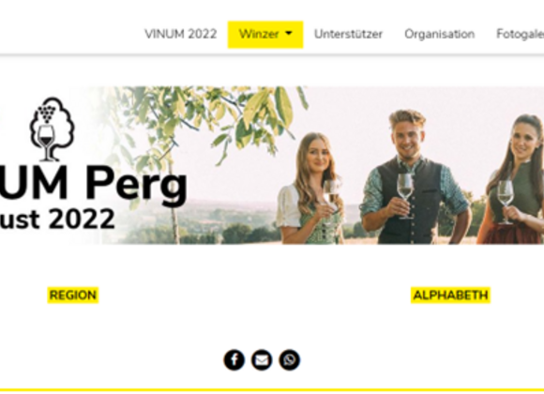
Task: Open the Fotogalerie menu item
Action: point(520,34)
